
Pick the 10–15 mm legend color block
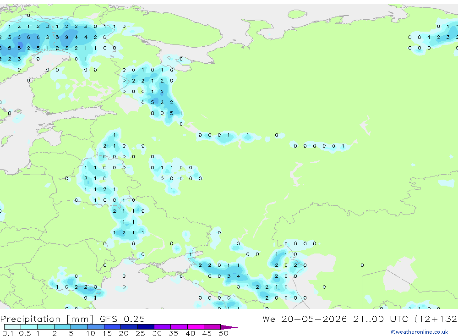click(x=96, y=327)
